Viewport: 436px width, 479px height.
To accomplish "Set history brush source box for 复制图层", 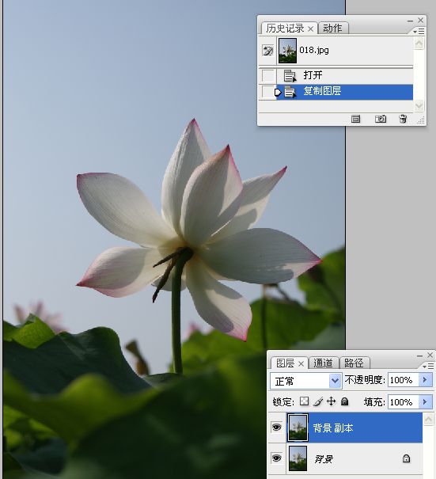I will pos(267,92).
